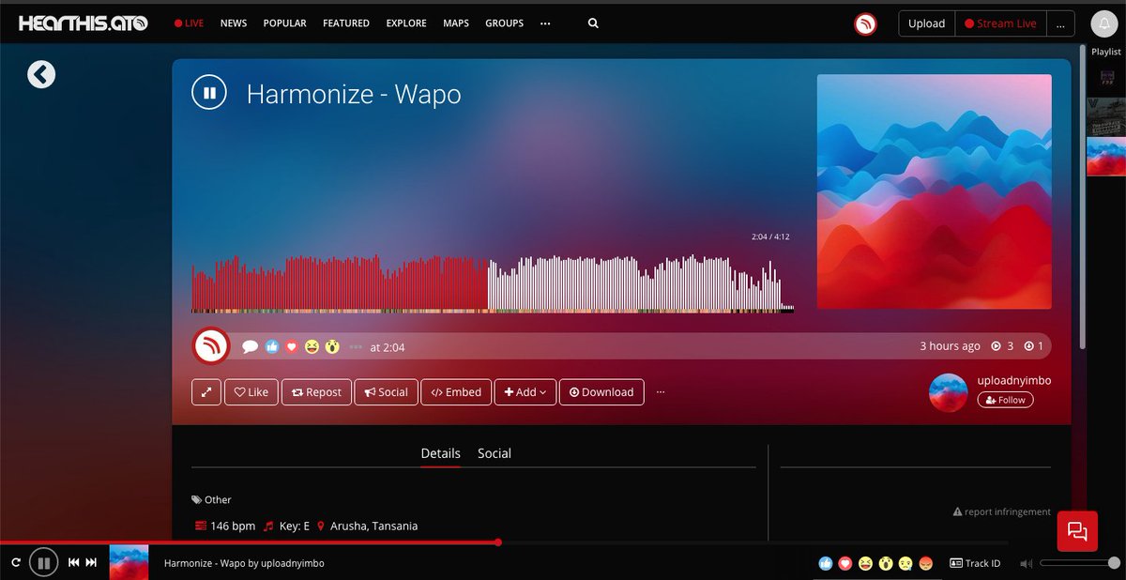Skip to previous track

(x=73, y=562)
